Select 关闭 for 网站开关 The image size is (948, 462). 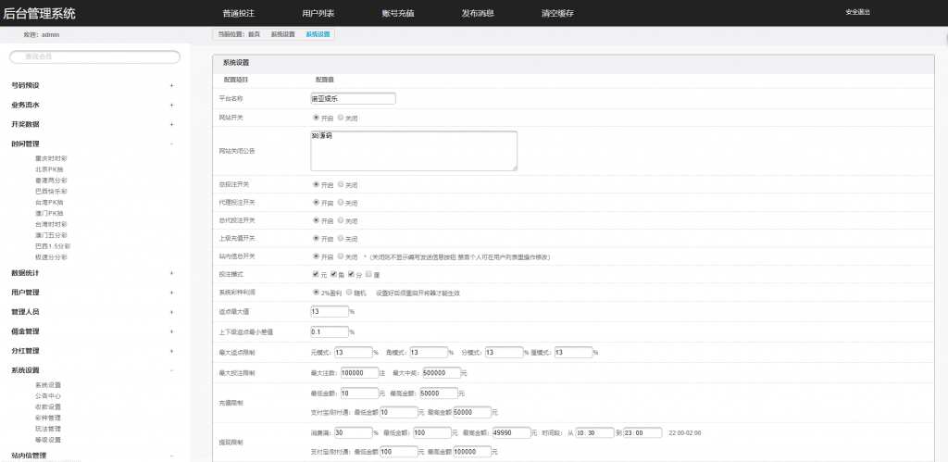click(x=342, y=119)
